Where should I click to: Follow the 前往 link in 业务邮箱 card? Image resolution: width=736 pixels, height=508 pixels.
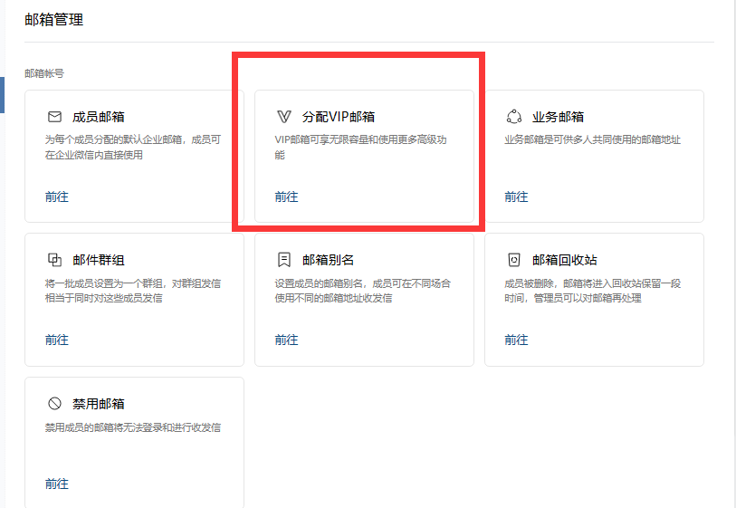(516, 196)
